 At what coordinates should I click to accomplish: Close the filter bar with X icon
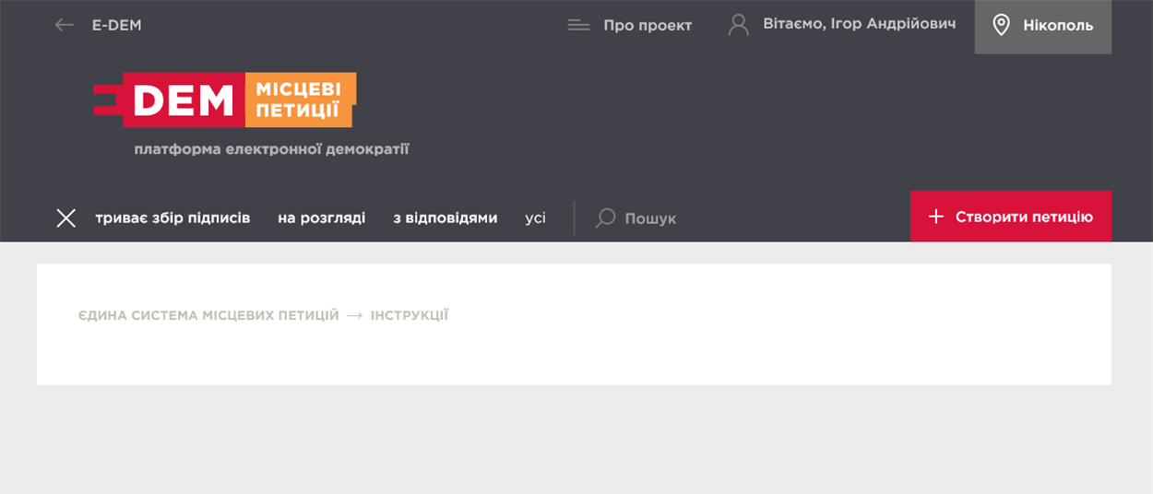point(65,218)
